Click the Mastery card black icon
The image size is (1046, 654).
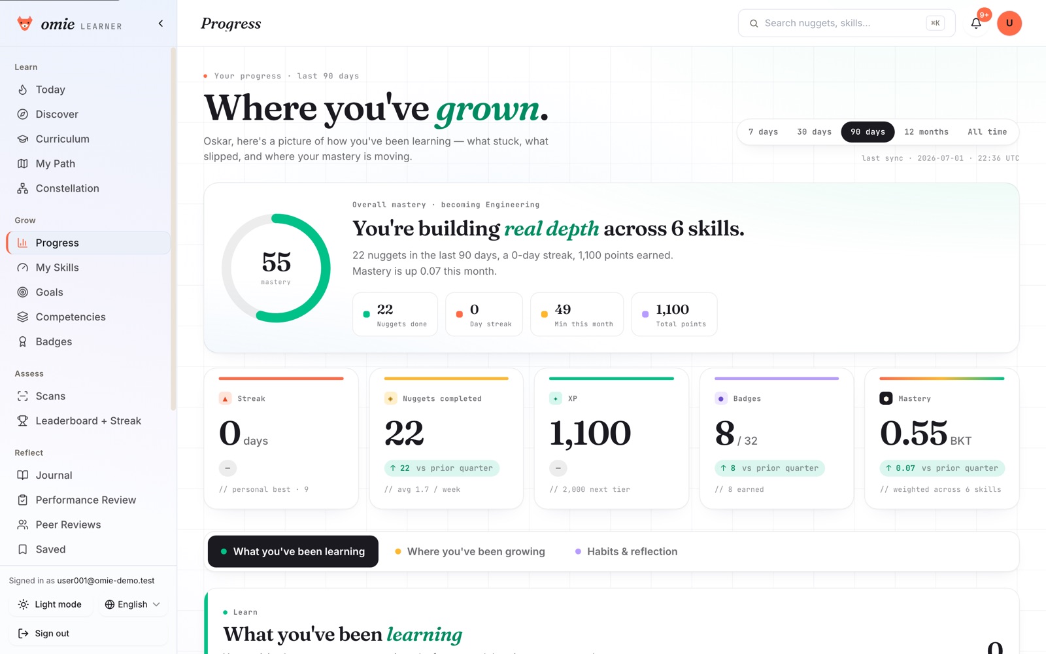coord(886,398)
